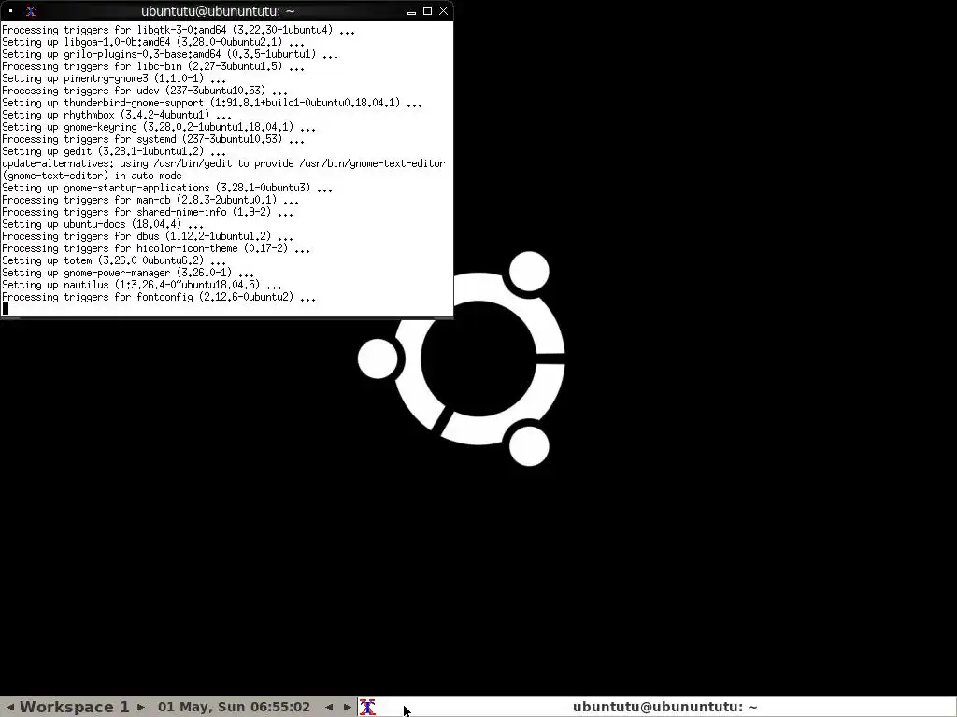
Task: Switch to previous workspace arrow
Action: 9,708
